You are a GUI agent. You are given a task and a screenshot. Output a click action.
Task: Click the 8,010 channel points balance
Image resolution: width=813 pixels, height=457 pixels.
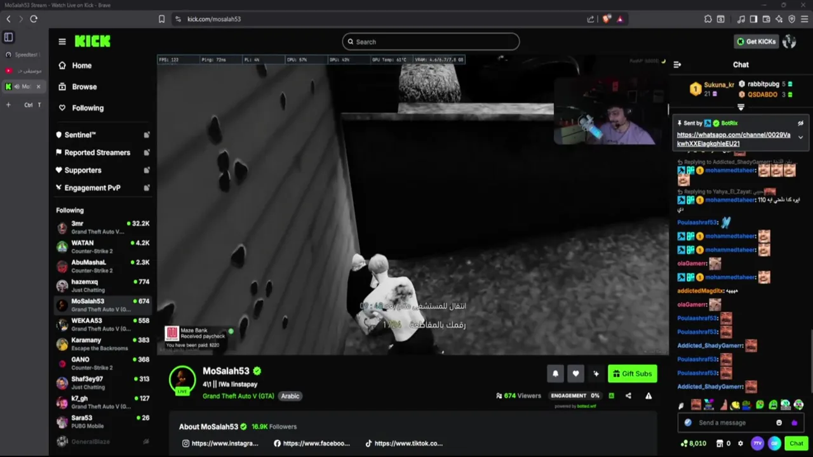pos(693,444)
